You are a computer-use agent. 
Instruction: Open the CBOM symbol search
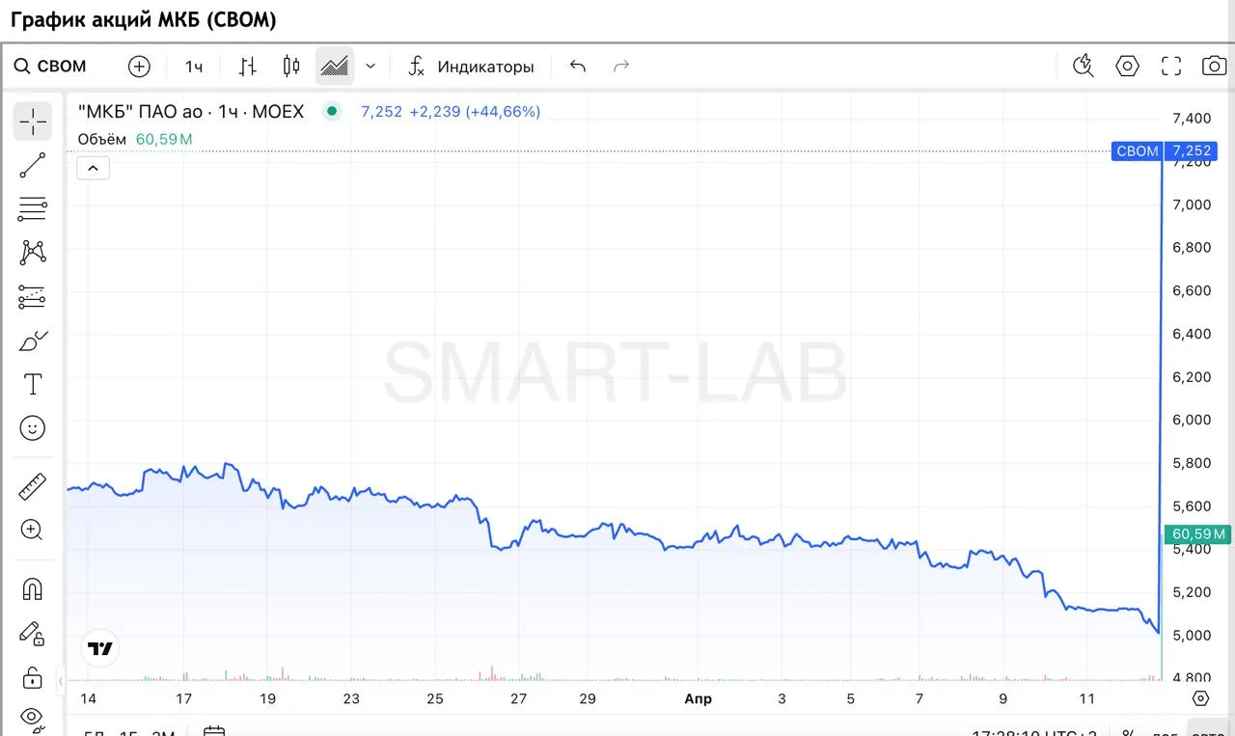(x=50, y=67)
